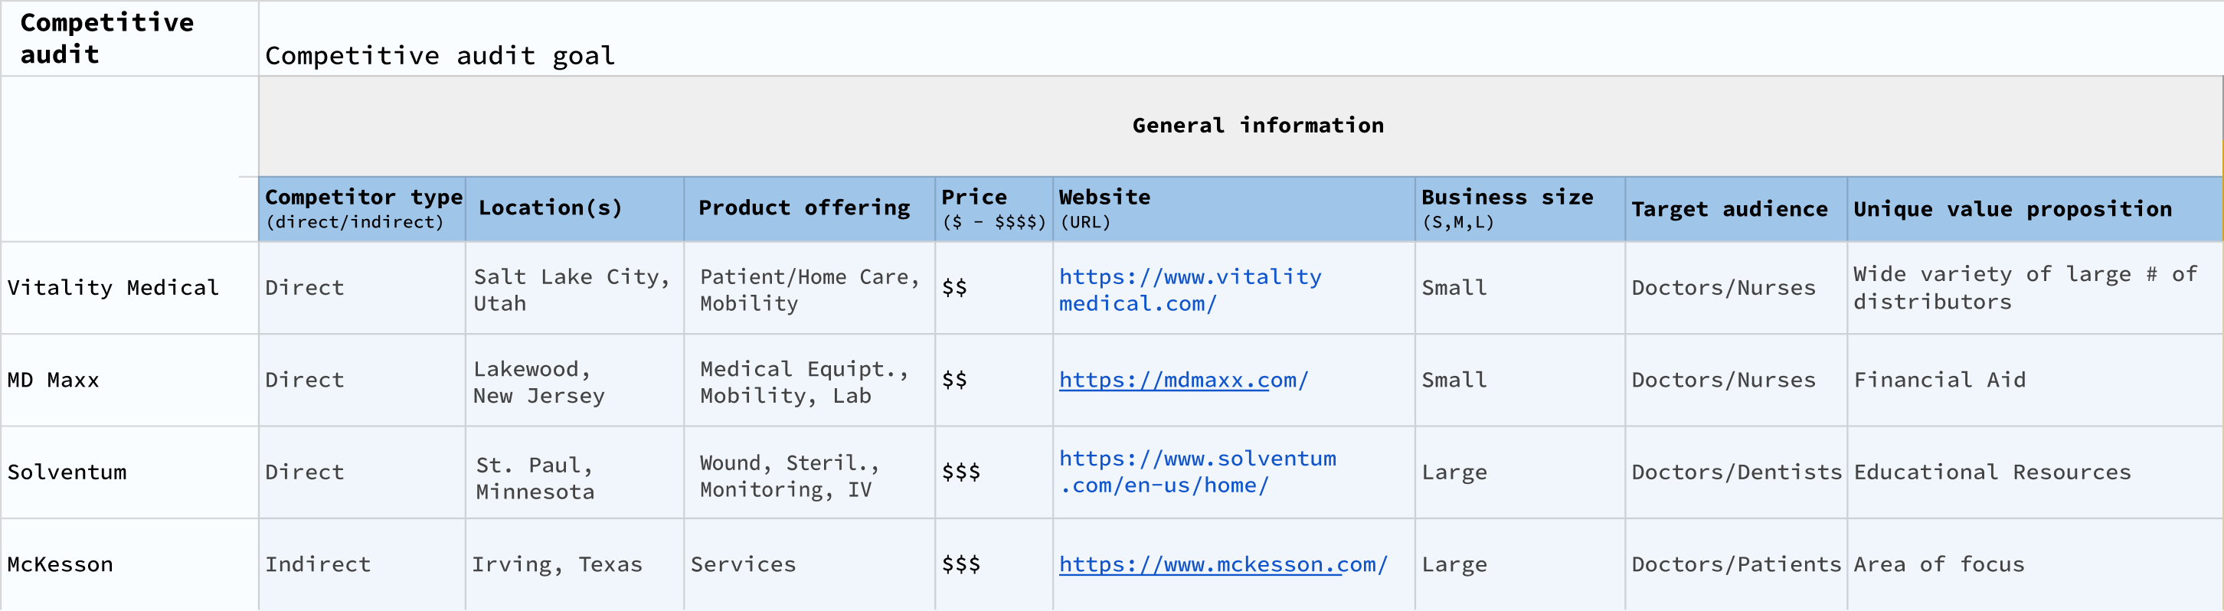Select the Doctors/Dentists target audience cell
Viewport: 2224px width, 611px height.
(x=1735, y=472)
